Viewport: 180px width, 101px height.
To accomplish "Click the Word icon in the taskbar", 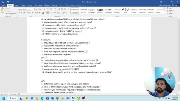I will (73, 98).
